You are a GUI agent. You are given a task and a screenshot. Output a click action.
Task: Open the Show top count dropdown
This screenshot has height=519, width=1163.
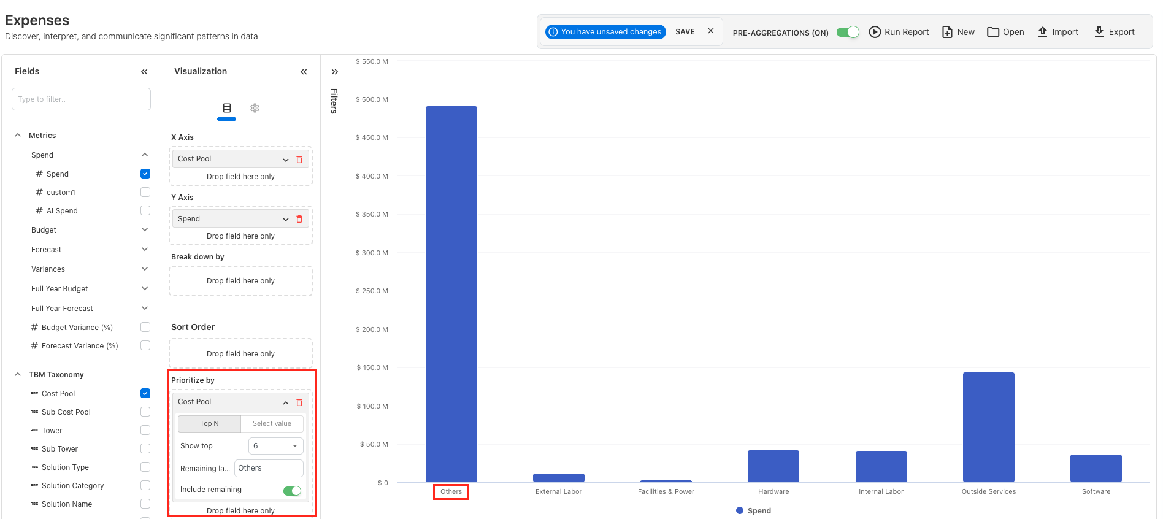click(x=276, y=446)
